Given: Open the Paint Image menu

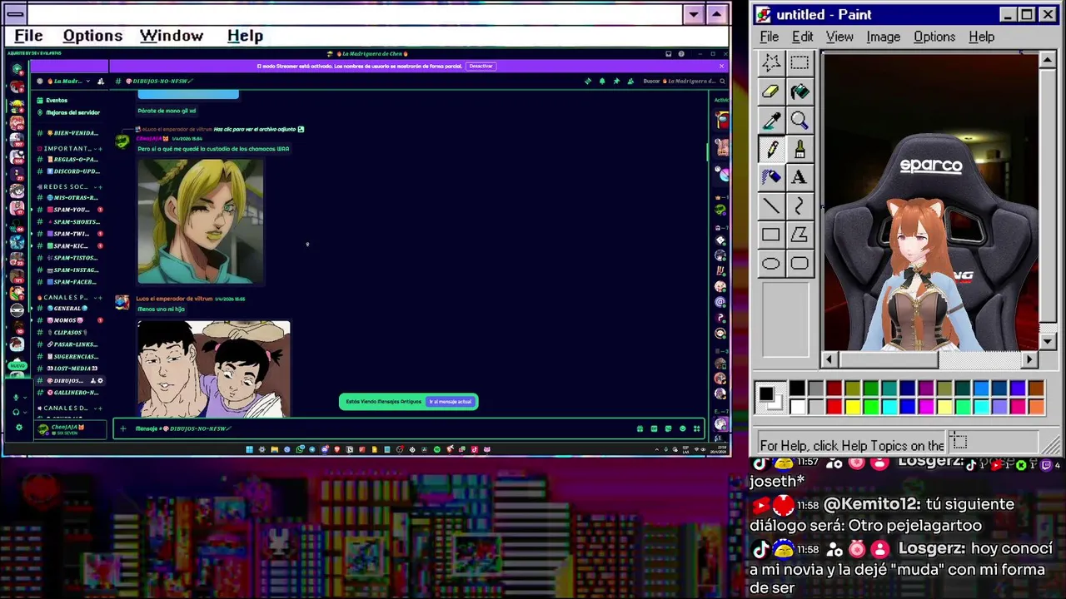Looking at the screenshot, I should (x=883, y=37).
